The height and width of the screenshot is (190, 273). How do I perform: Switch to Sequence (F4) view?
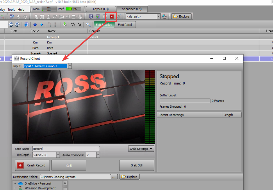pyautogui.click(x=132, y=9)
